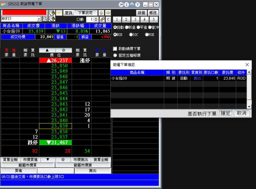Select the IOC order condition radio

click(x=131, y=34)
